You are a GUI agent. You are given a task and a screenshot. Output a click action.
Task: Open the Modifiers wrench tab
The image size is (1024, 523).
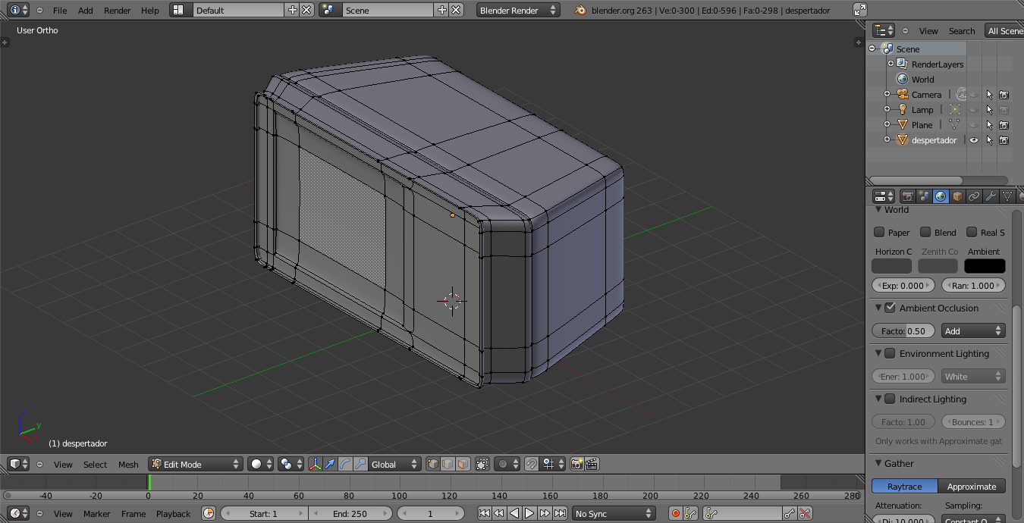[x=991, y=196]
